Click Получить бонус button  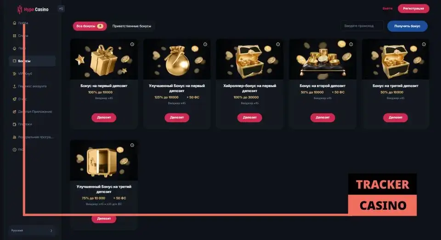click(x=407, y=26)
